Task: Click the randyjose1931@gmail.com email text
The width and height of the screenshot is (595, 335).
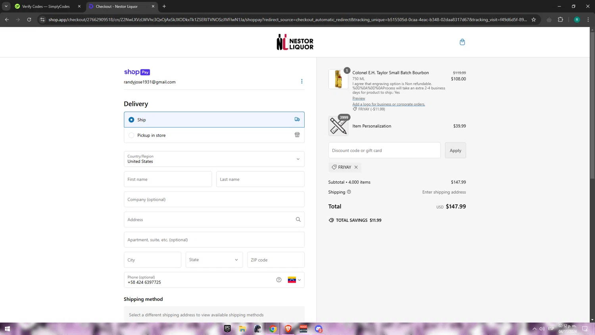Action: coord(150,82)
